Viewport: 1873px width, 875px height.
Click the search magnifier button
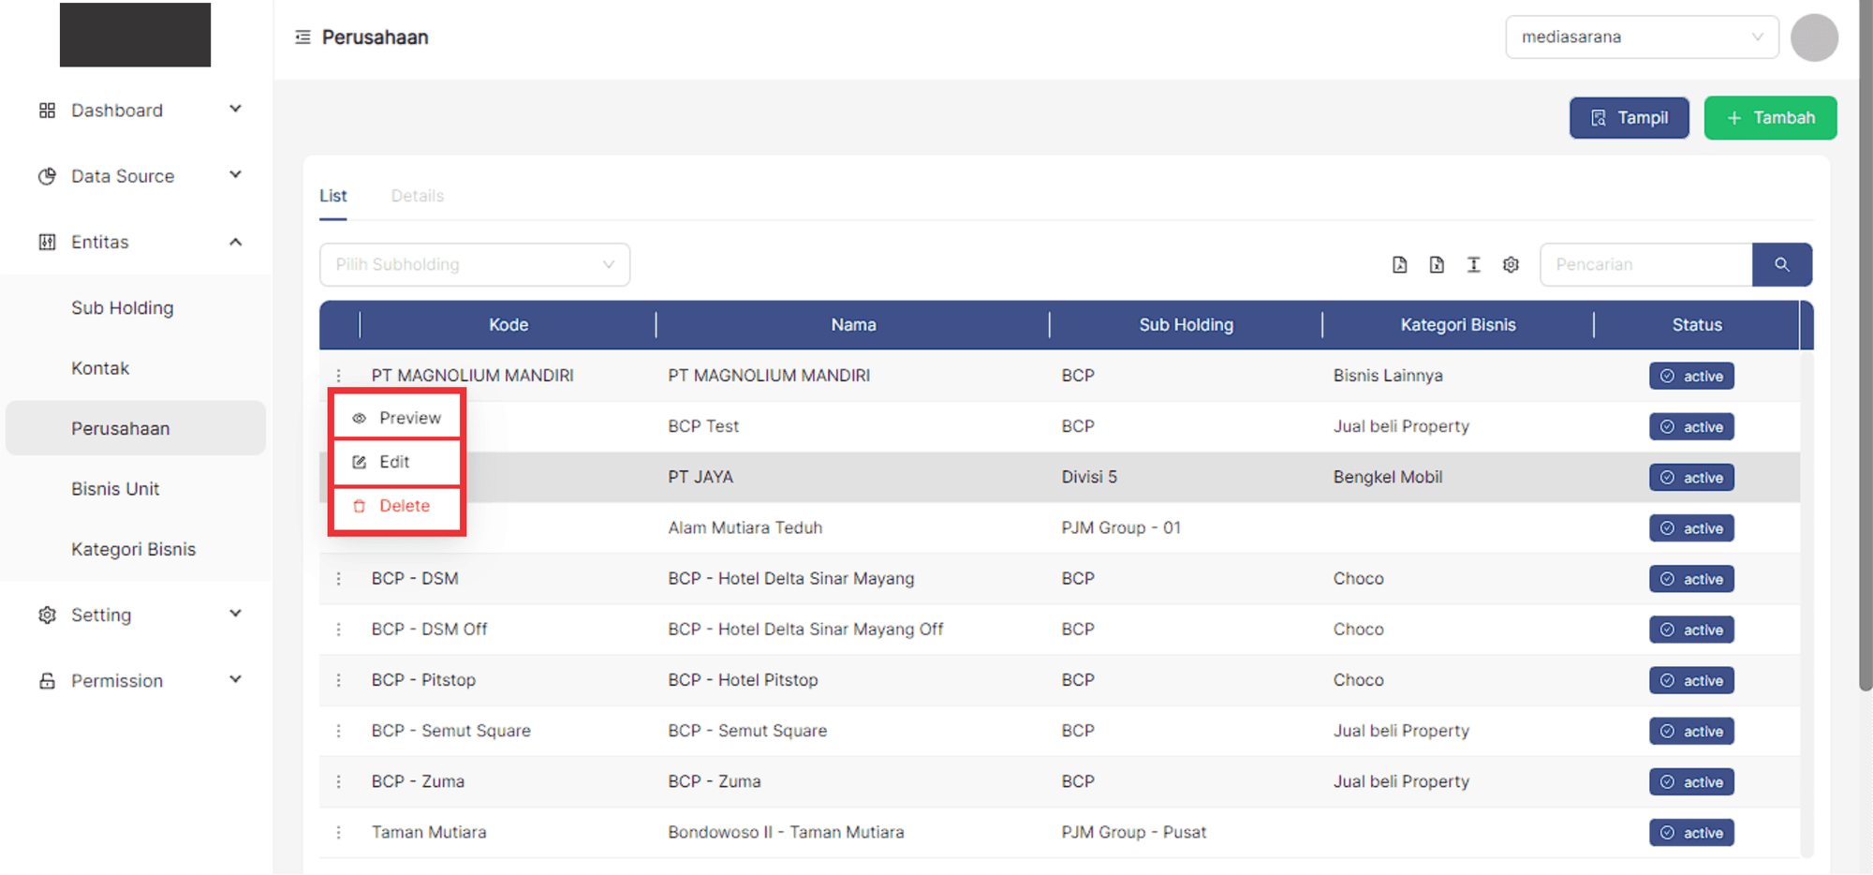tap(1781, 265)
